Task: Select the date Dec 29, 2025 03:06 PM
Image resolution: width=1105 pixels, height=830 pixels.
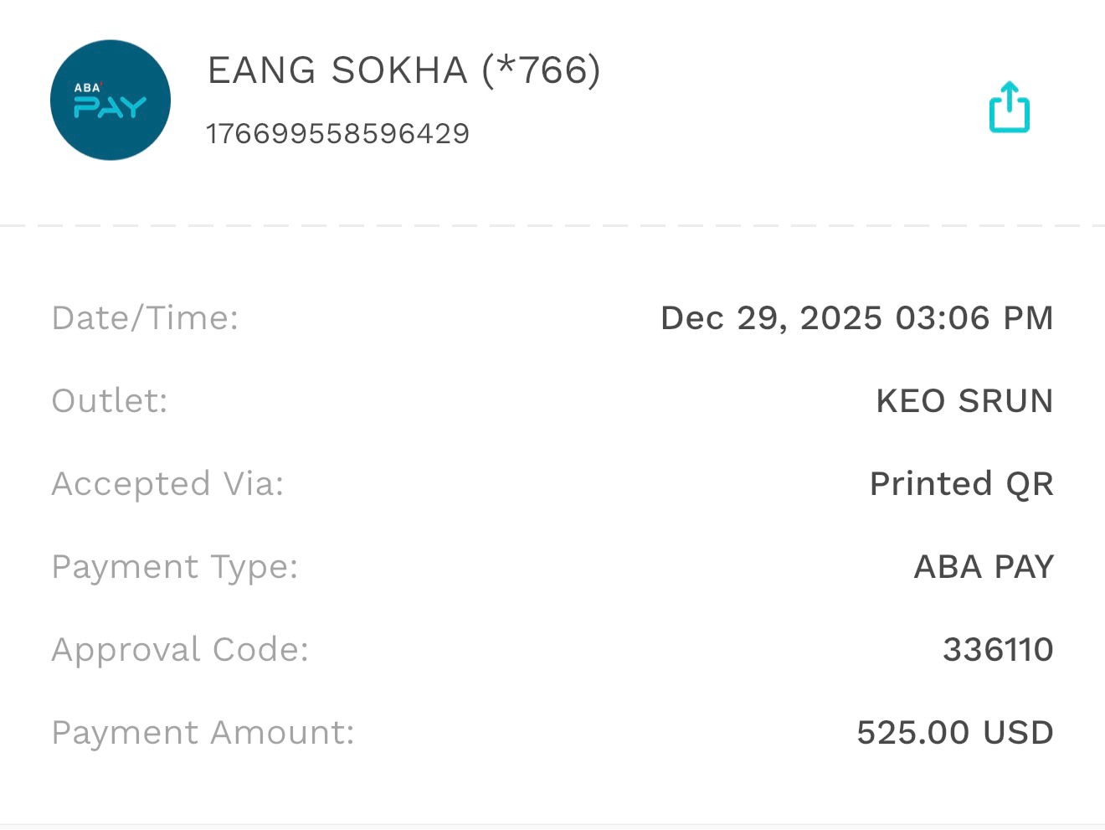Action: point(856,318)
